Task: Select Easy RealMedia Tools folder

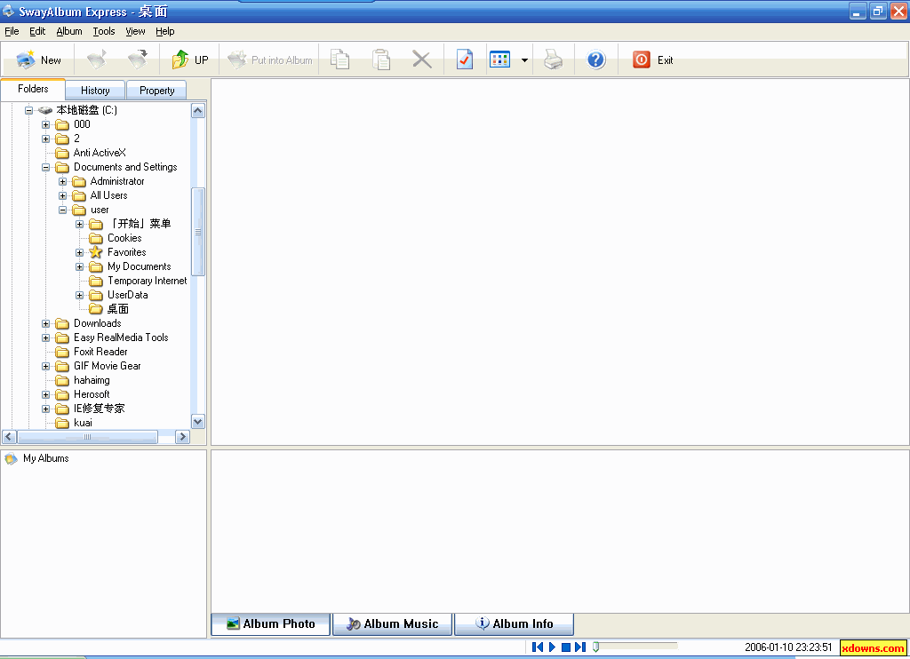Action: point(121,337)
